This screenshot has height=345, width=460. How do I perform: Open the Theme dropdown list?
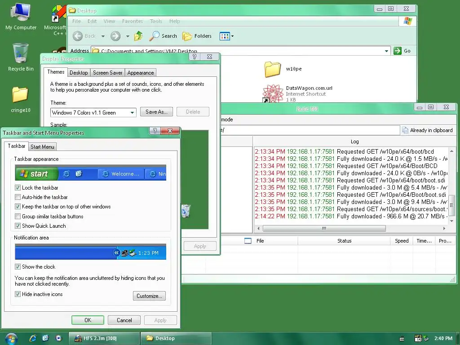click(x=133, y=113)
